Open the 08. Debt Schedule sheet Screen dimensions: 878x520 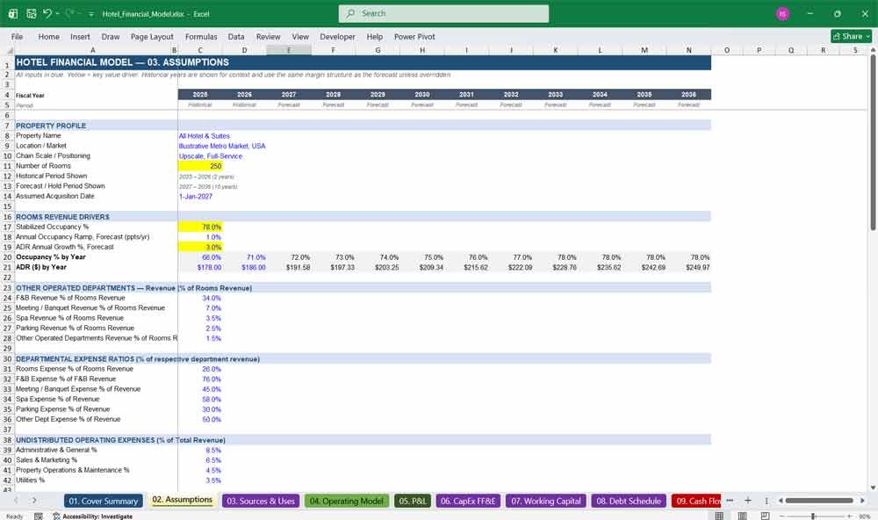pos(629,501)
